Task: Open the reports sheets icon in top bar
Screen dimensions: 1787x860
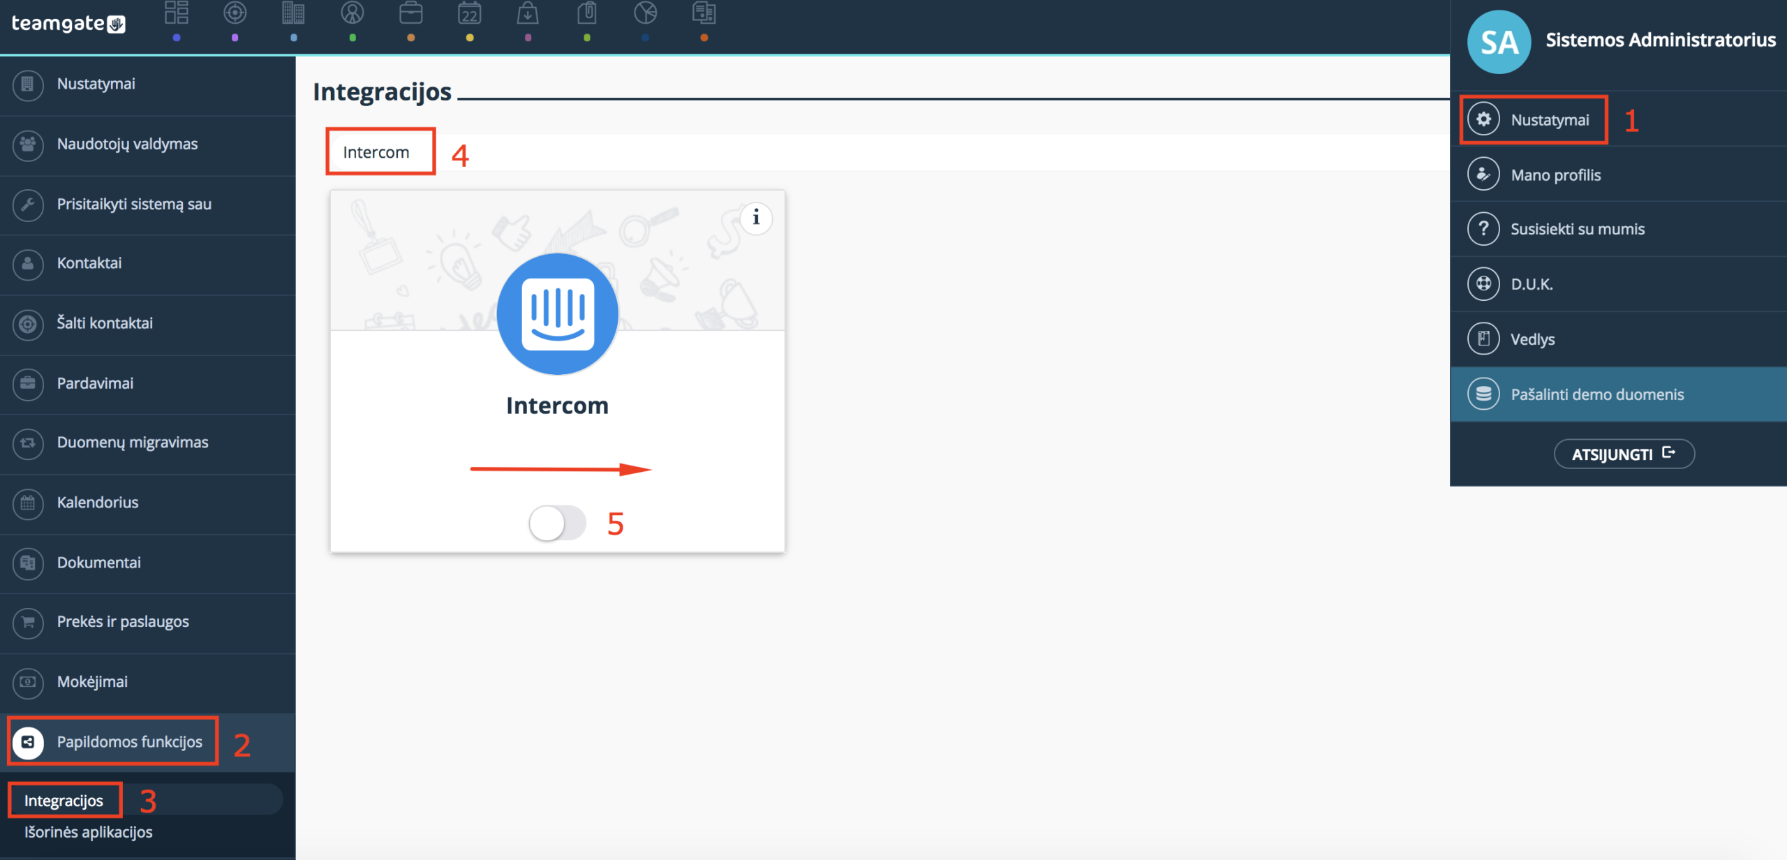Action: [x=704, y=13]
